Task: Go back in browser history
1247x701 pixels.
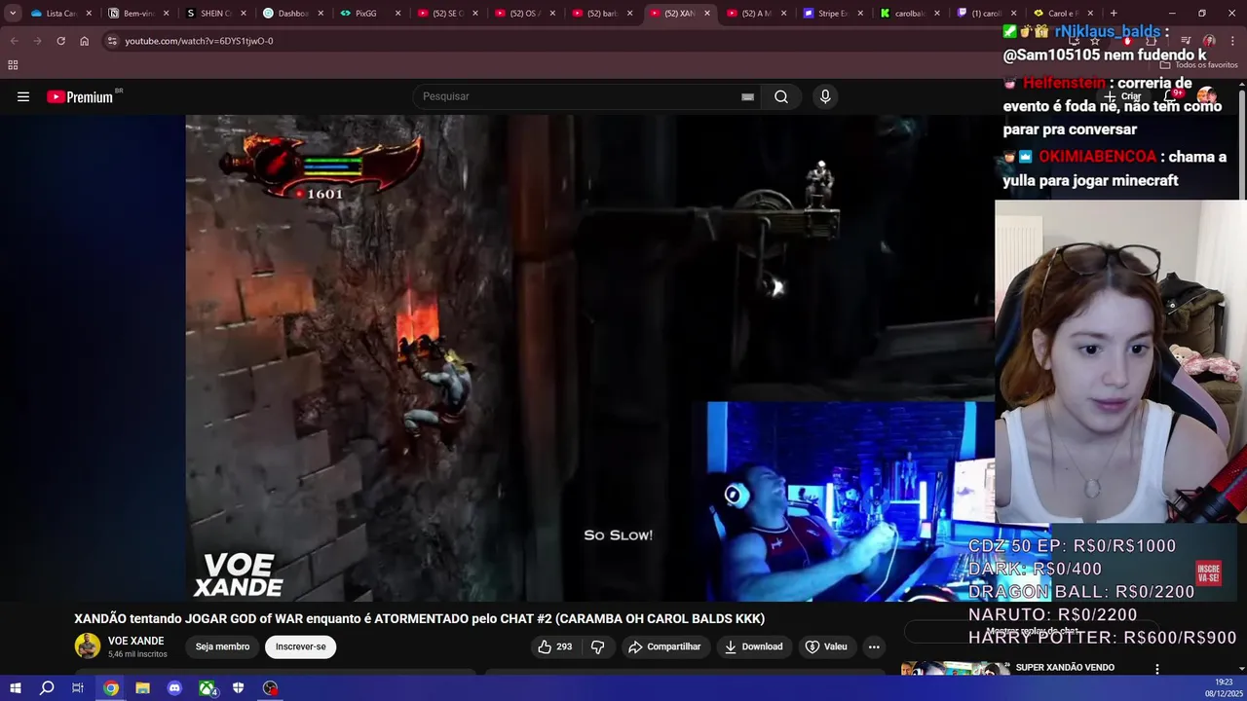Action: [14, 41]
